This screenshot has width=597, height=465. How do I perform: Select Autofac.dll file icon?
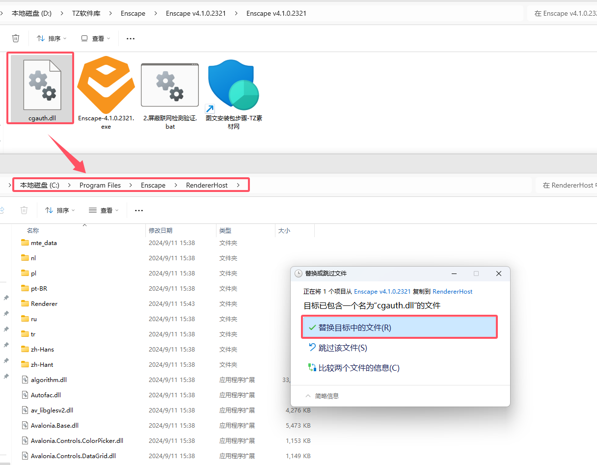point(26,395)
